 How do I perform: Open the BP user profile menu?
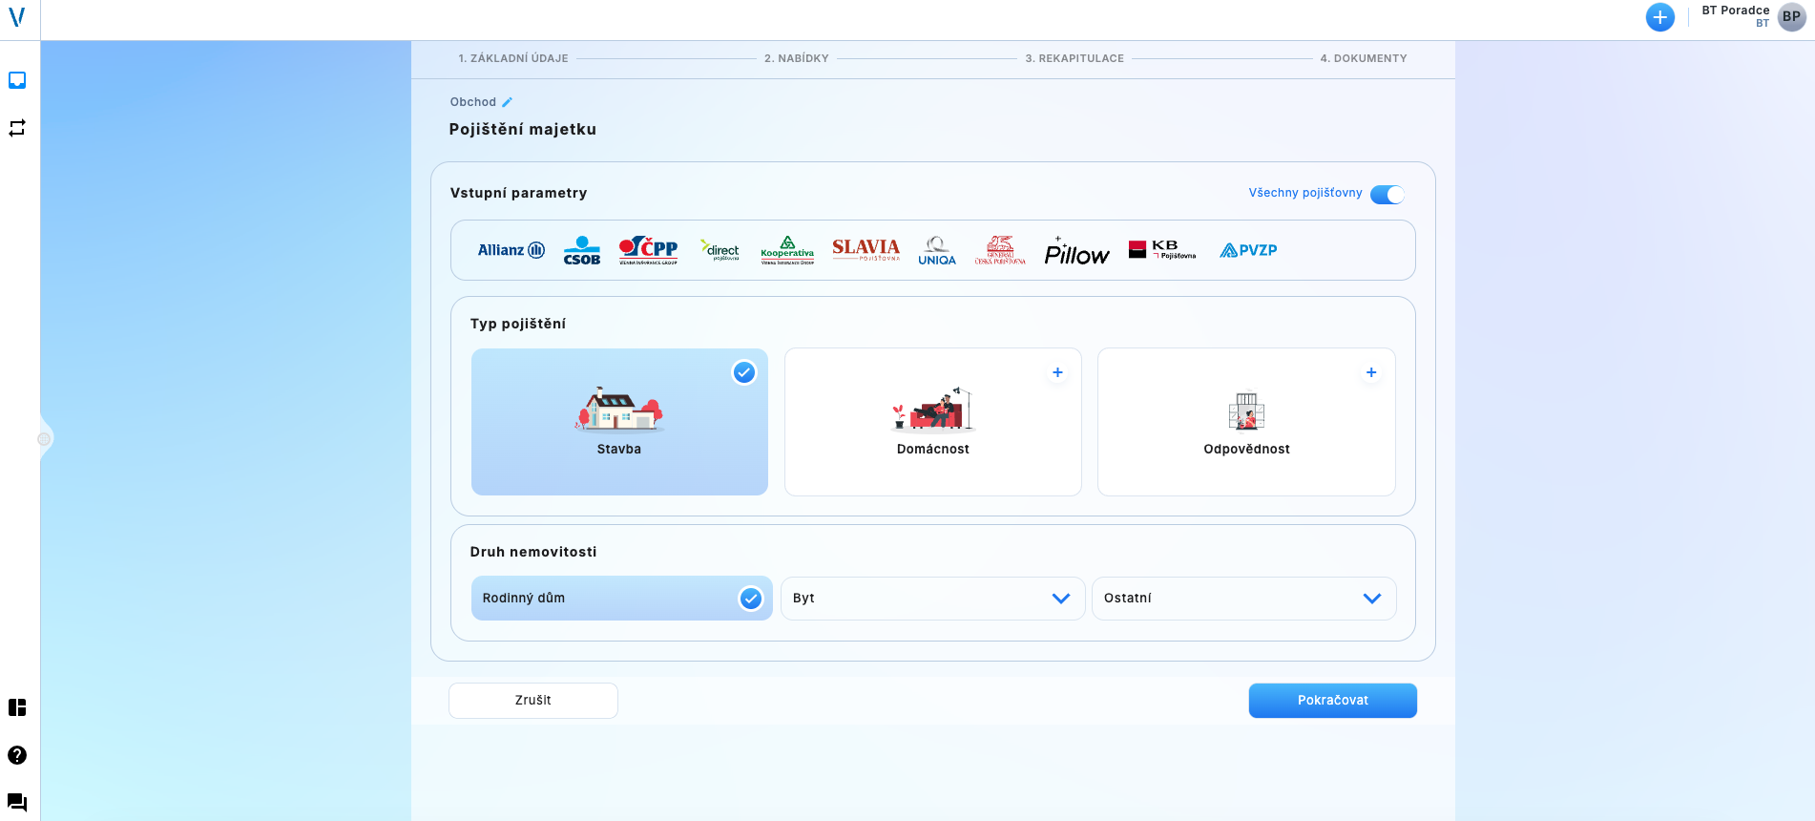(1791, 17)
